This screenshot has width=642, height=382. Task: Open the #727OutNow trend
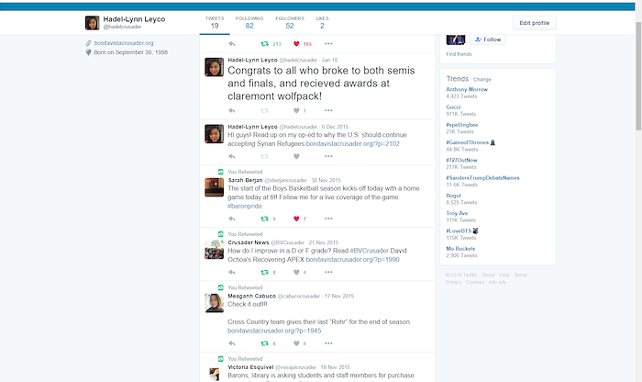[461, 160]
